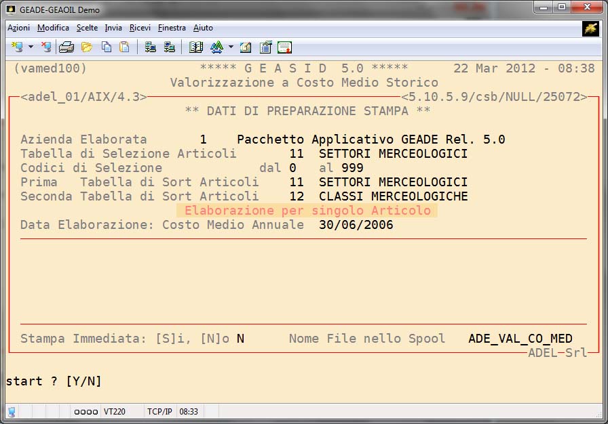The image size is (608, 424).
Task: Open the new connection dropdown arrow
Action: (31, 47)
